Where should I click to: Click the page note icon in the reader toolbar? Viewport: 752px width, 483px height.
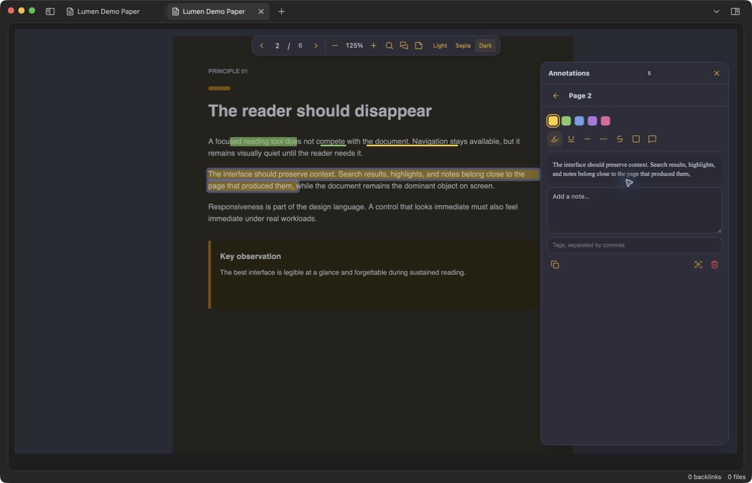(419, 45)
